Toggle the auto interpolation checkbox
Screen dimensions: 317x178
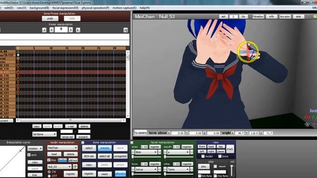tap(29, 155)
